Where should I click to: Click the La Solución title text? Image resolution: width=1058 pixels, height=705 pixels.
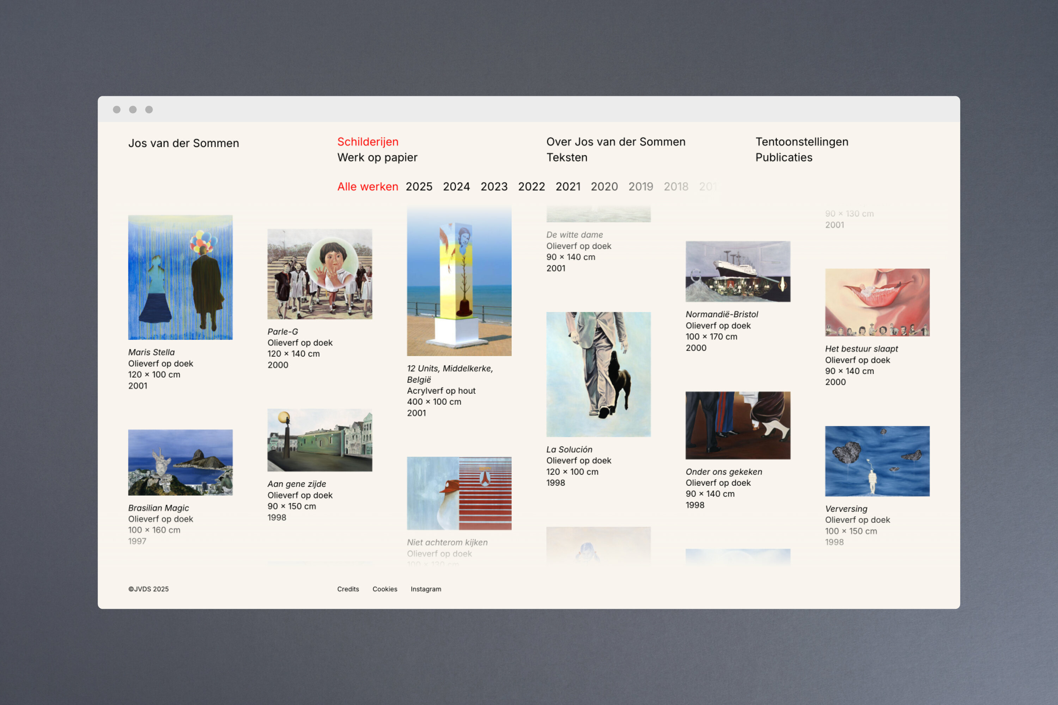click(x=569, y=449)
